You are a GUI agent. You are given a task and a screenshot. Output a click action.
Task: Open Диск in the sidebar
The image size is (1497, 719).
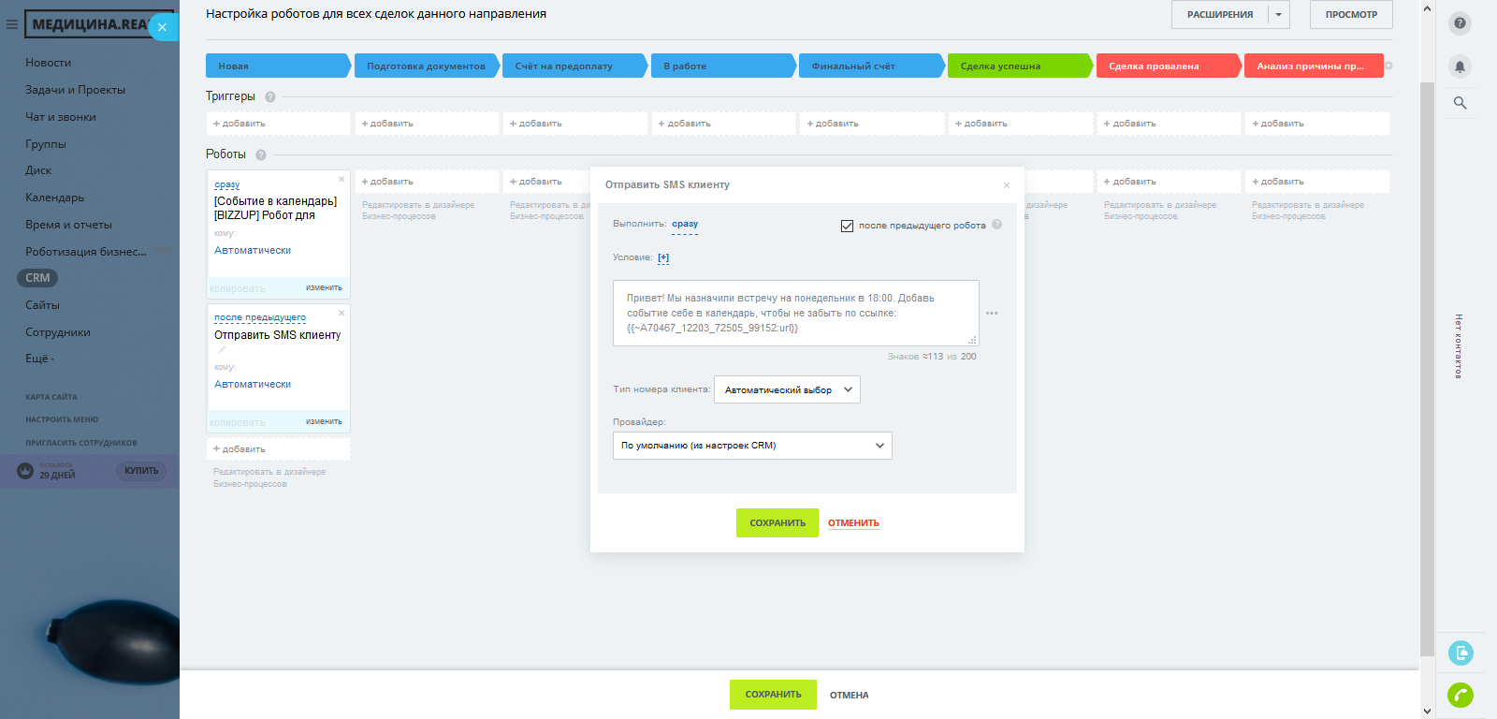pyautogui.click(x=38, y=170)
